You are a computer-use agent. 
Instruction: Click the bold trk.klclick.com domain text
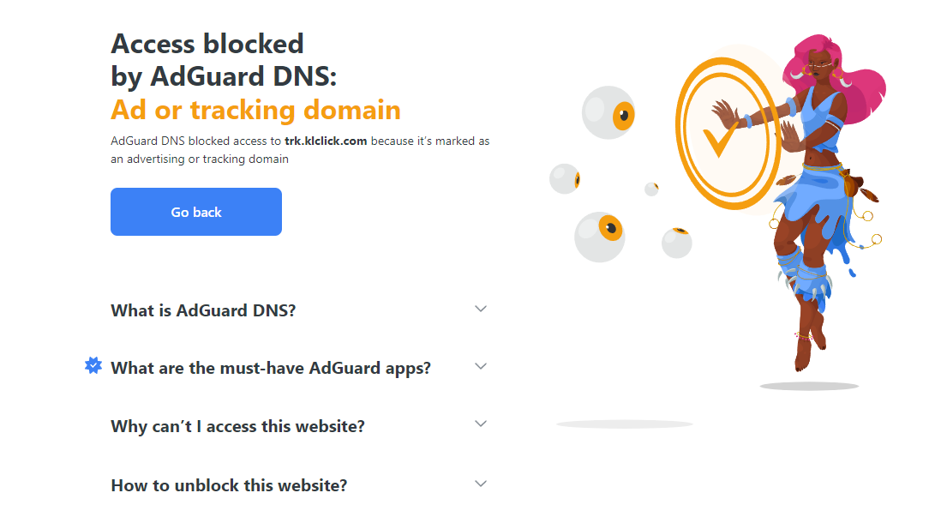[x=325, y=141]
